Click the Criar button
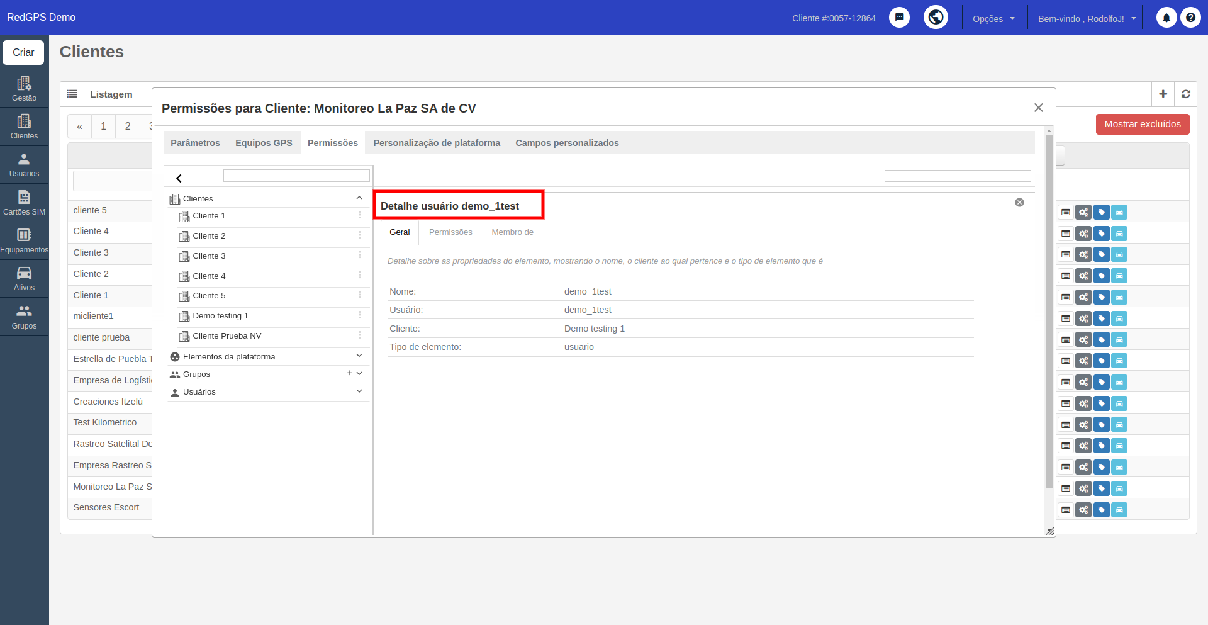The height and width of the screenshot is (625, 1208). click(x=23, y=52)
